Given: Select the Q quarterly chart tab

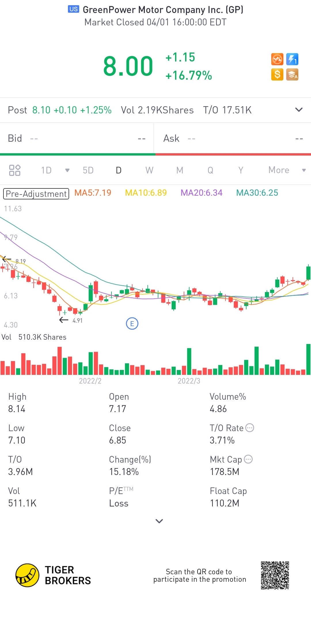Looking at the screenshot, I should tap(211, 170).
